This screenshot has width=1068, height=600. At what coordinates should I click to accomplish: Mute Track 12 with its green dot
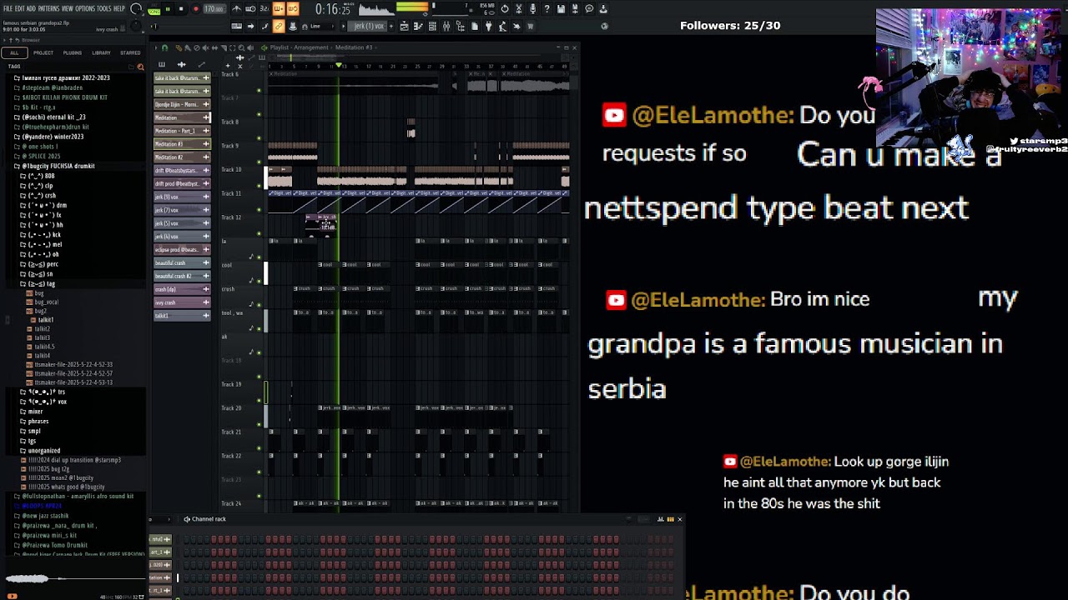pyautogui.click(x=259, y=233)
